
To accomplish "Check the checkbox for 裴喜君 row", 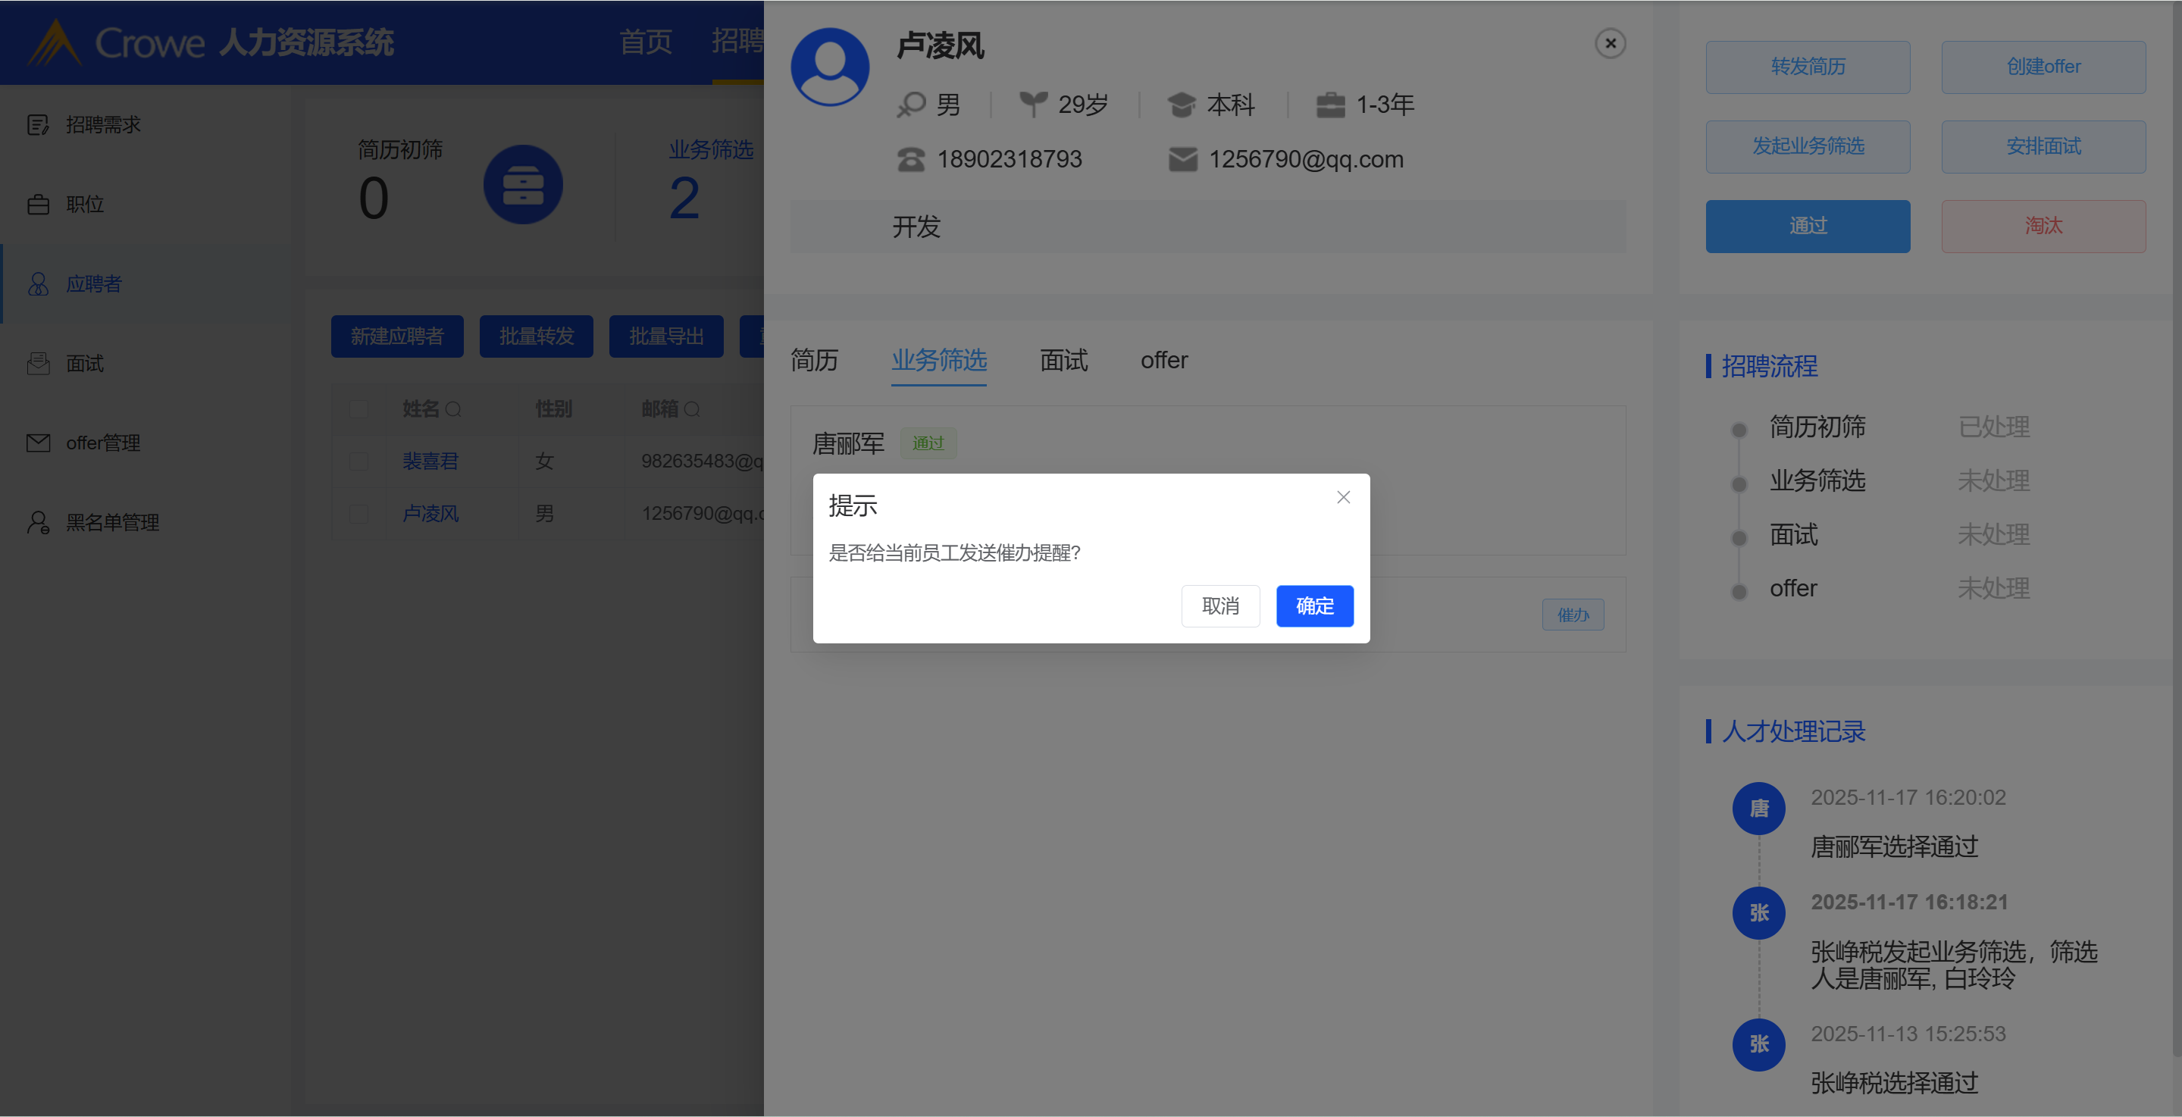I will (359, 462).
